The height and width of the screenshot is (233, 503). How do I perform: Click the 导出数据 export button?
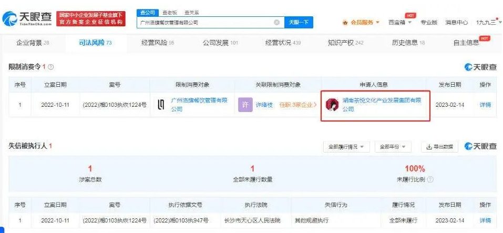point(439,147)
